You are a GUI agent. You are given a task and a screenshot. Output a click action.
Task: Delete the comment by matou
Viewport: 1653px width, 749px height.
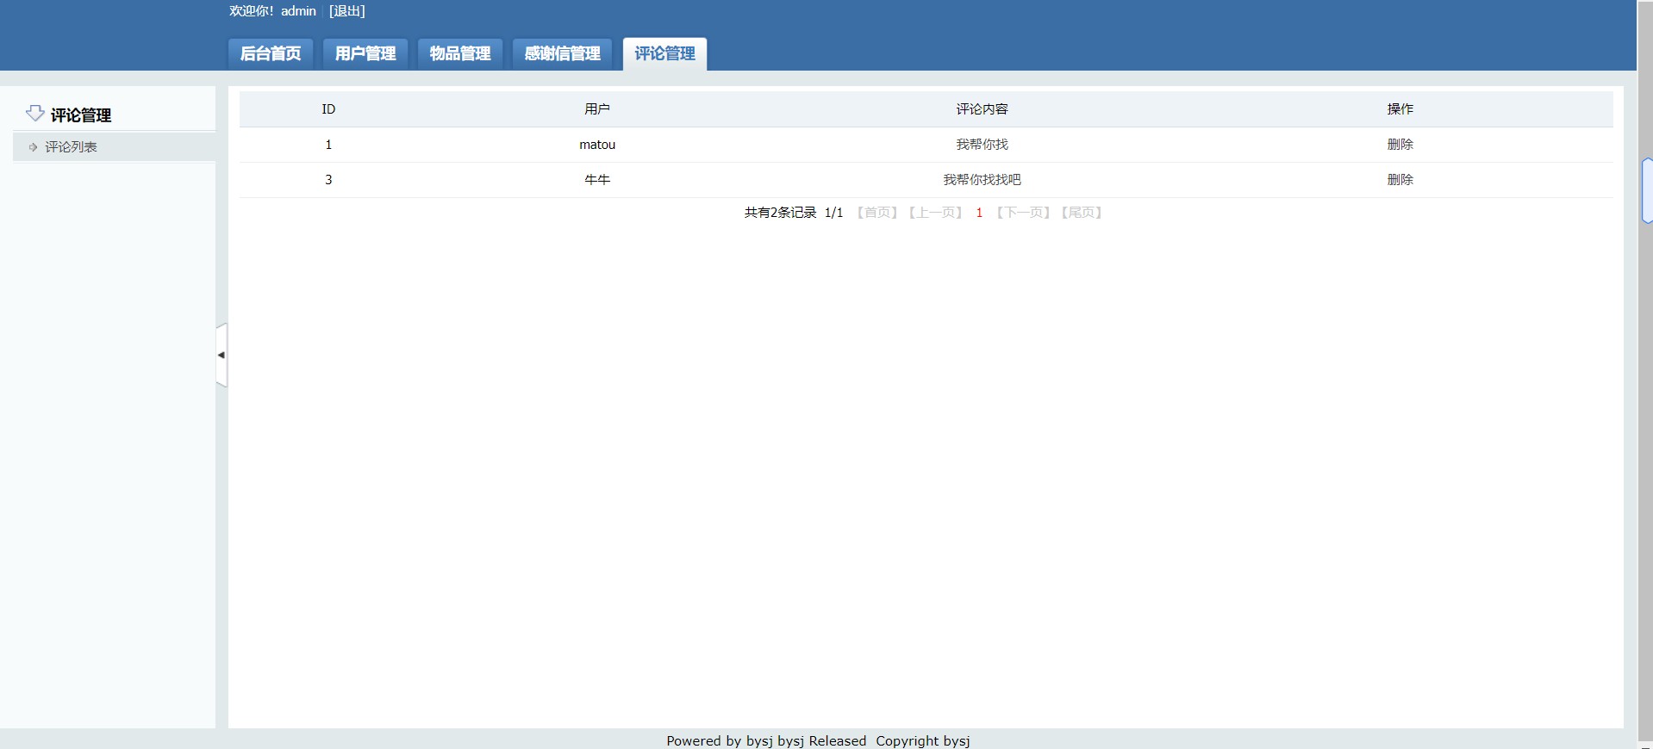pyautogui.click(x=1400, y=145)
